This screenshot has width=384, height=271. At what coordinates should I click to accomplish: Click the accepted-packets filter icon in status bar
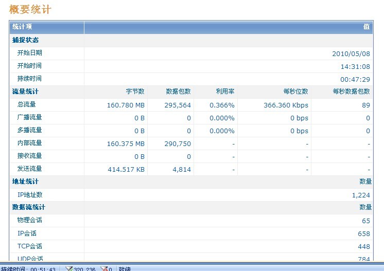click(69, 269)
